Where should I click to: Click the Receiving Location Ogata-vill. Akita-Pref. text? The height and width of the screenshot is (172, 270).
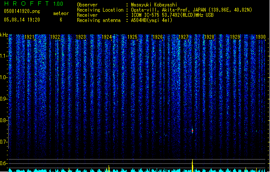191,10
